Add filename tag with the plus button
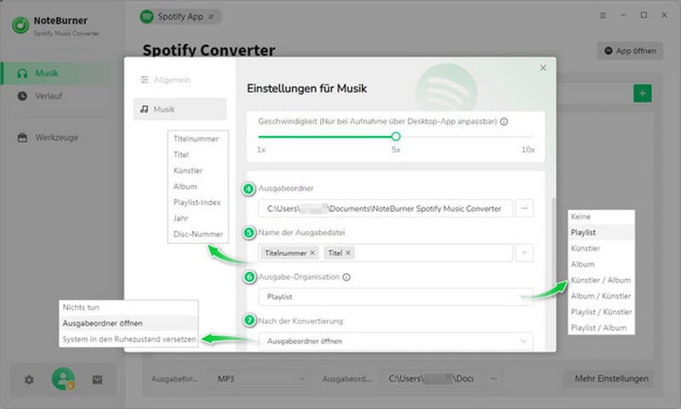 coord(524,253)
